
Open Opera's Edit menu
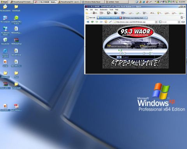[91, 10]
